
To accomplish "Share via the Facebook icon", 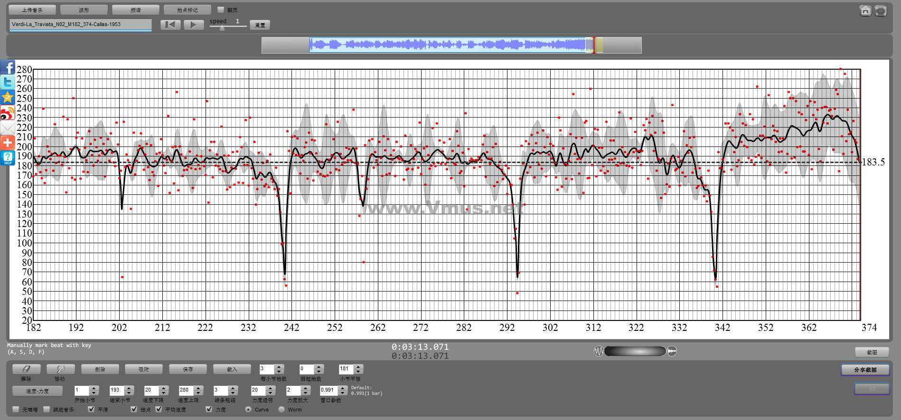I will point(8,67).
